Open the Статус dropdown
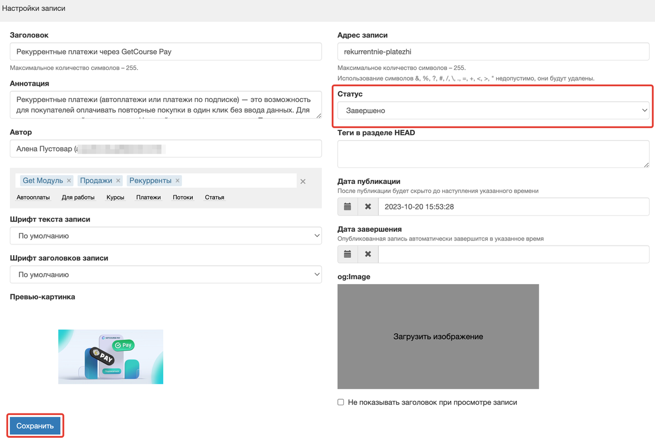This screenshot has height=438, width=655. click(x=493, y=111)
